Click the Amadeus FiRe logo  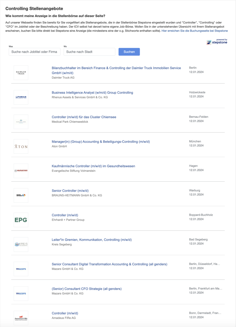point(21,318)
